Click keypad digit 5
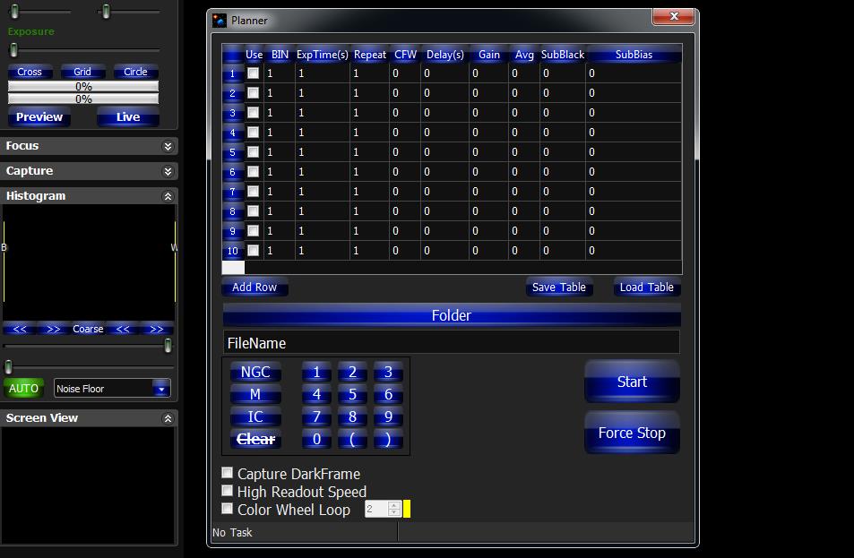854x558 pixels. (x=352, y=394)
